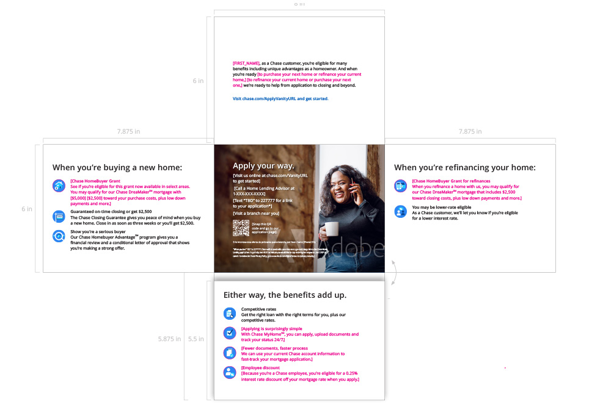Select 'When you're buying a new home:' heading

click(x=117, y=168)
